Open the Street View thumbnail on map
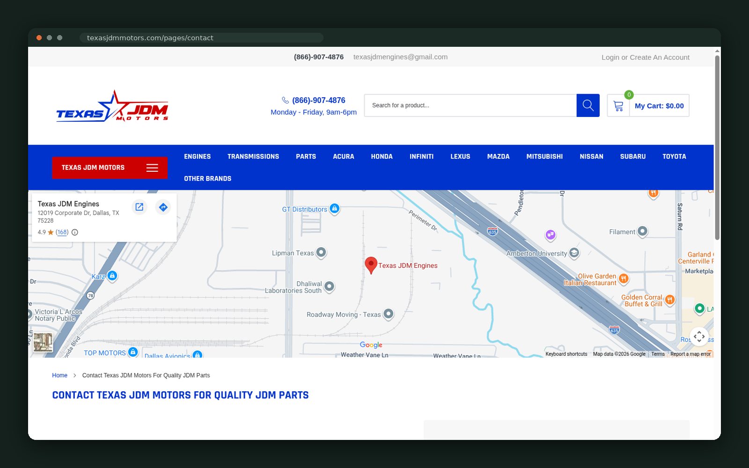Viewport: 749px width, 468px height. (43, 342)
